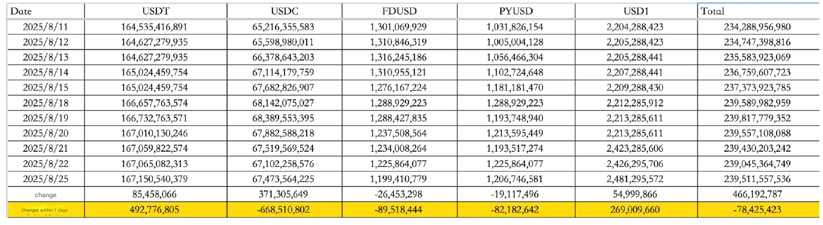
Task: Select the USD1 change value 54,999,866
Action: (636, 194)
